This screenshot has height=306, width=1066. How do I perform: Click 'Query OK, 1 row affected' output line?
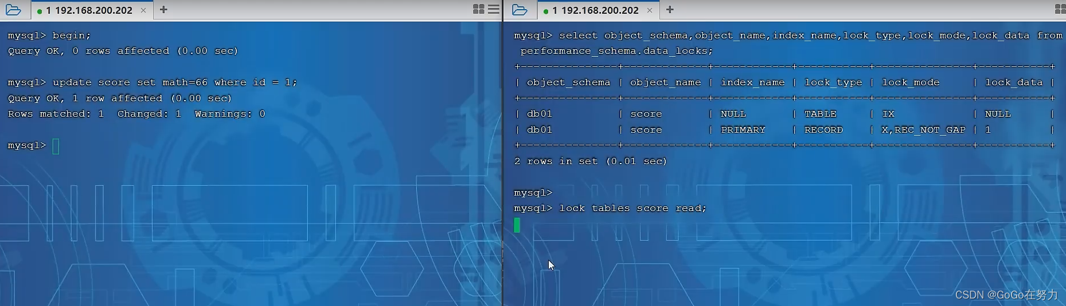point(119,98)
